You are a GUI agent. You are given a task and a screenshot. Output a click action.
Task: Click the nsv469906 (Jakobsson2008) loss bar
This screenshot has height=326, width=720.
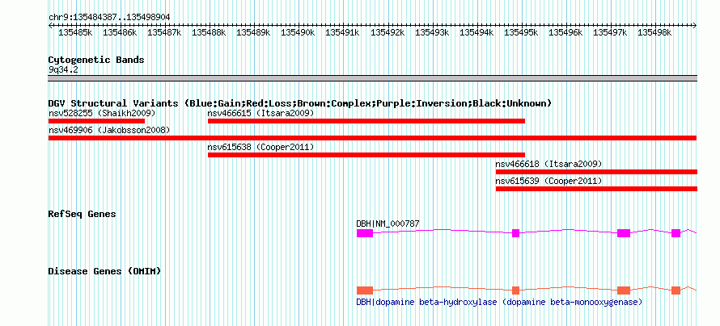(372, 138)
